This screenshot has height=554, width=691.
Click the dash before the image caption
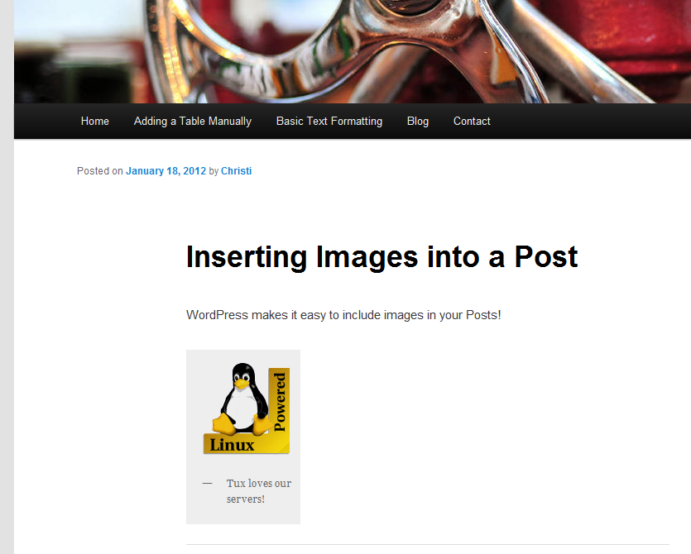click(x=207, y=483)
